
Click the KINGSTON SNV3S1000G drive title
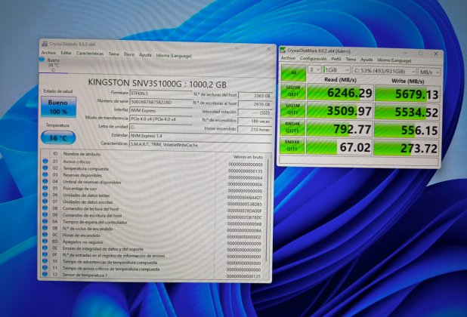(x=157, y=84)
